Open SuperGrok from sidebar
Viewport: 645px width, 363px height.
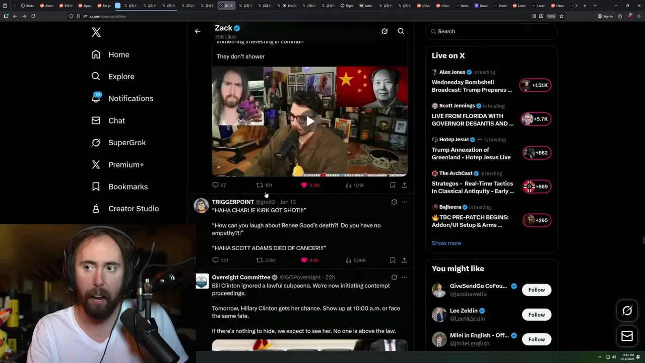pos(118,143)
